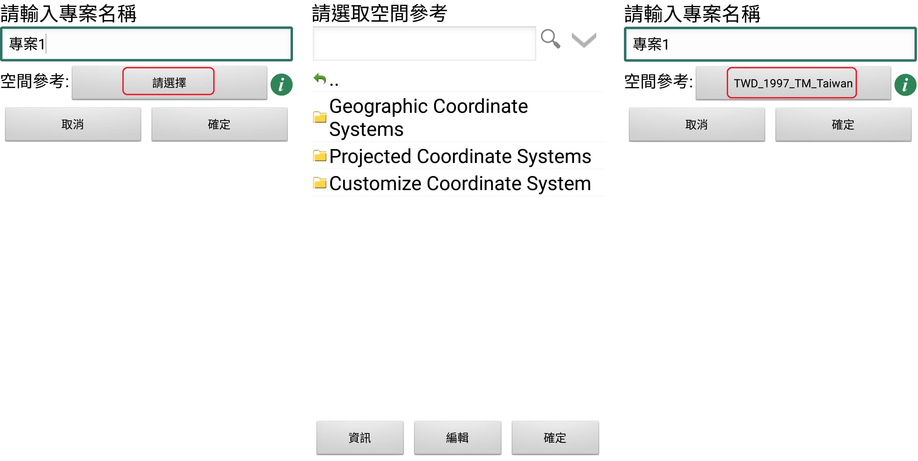Click the green back arrow icon

[320, 78]
